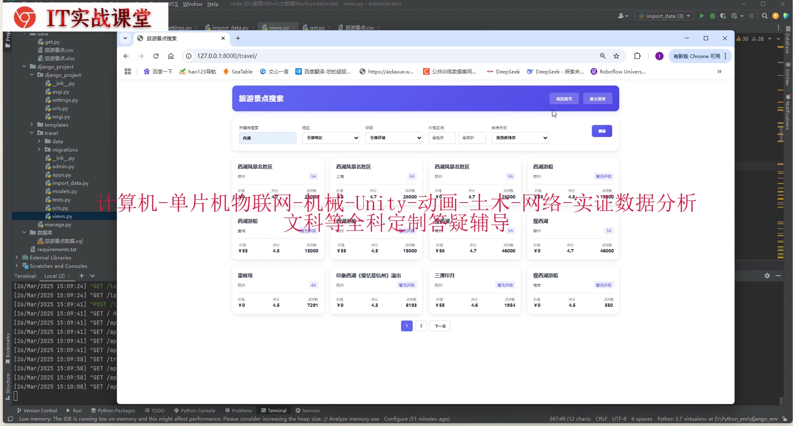Reload the travel page in Chrome
Viewport: 793px width, 426px height.
pyautogui.click(x=156, y=56)
